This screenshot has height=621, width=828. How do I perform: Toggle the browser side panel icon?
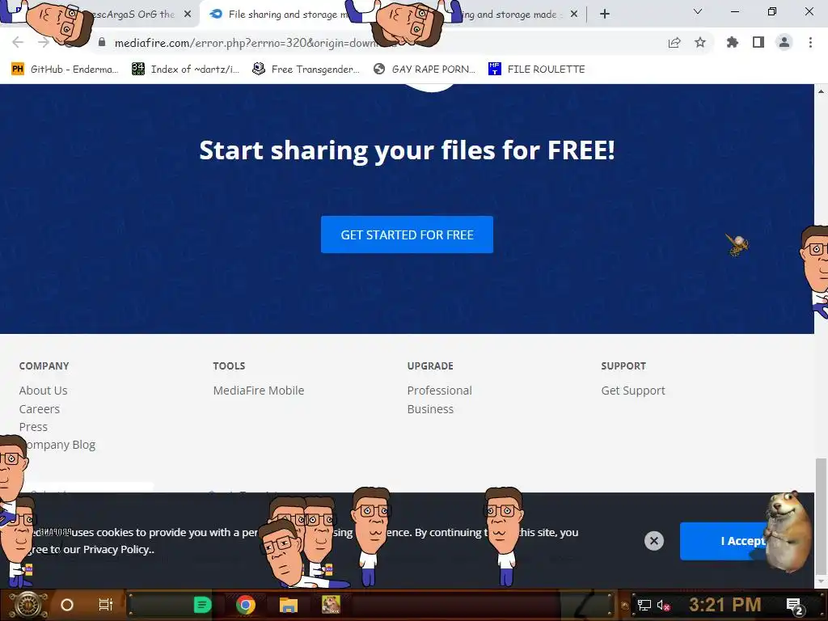click(758, 42)
